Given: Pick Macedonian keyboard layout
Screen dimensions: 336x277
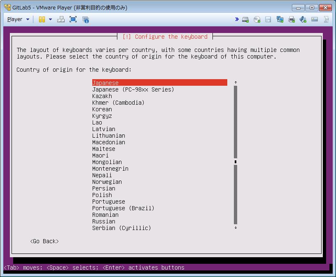Looking at the screenshot, I should point(109,142).
